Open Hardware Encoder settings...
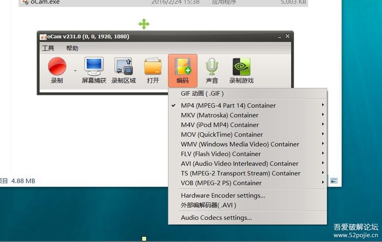 (248, 196)
